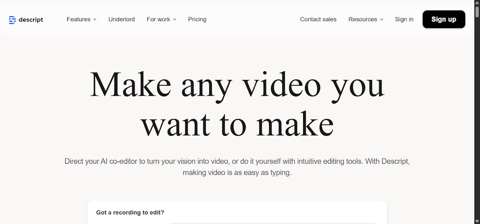Screen dimensions: 480x224
Task: Open the Pricing page
Action: pos(197,19)
